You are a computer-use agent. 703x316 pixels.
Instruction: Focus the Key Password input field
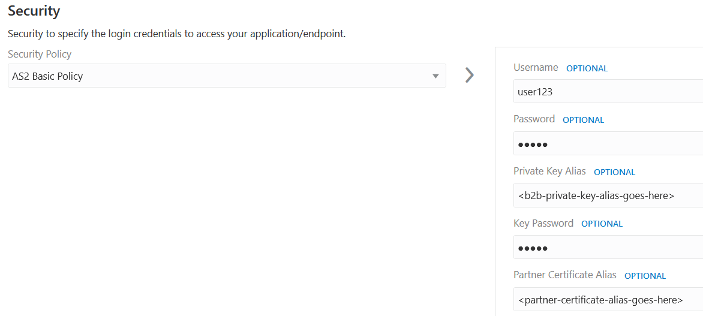(x=608, y=247)
